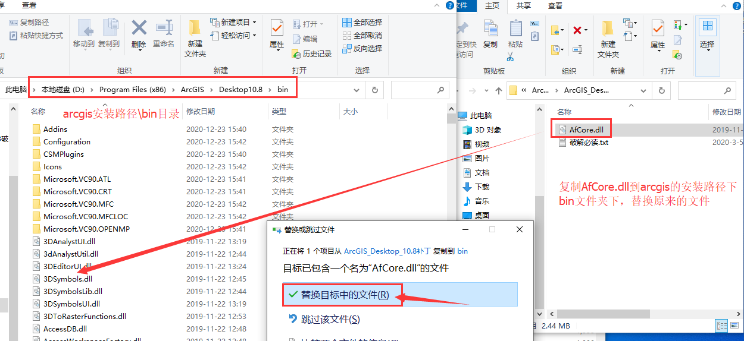
Task: Open Properties (属性) in bin window ribbon
Action: [x=277, y=34]
